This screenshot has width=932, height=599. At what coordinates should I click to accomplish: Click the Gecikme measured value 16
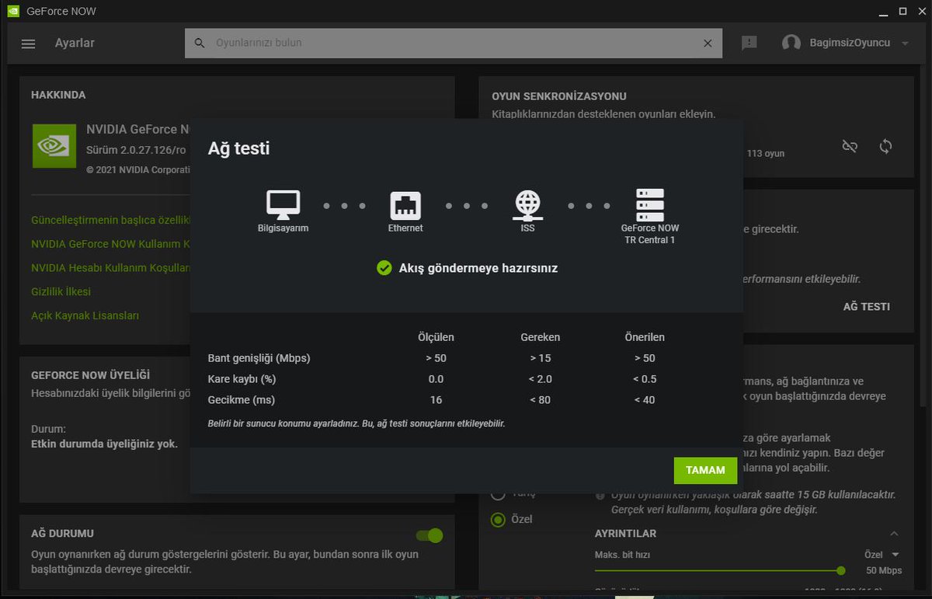(436, 400)
